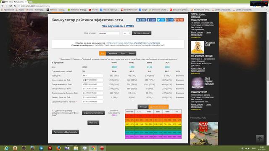Click the clear button below rounding
The image size is (269, 151).
point(93,123)
